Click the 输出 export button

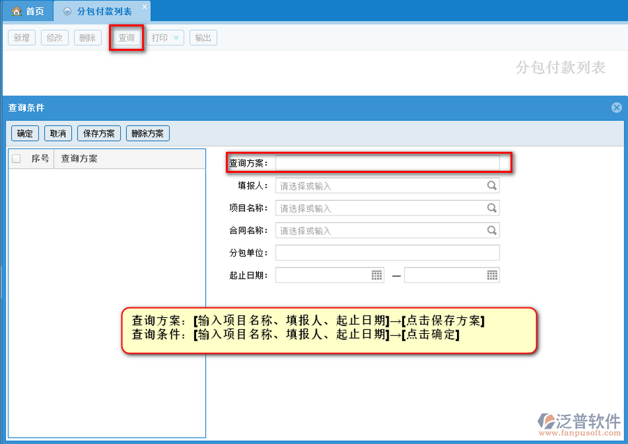coord(203,38)
